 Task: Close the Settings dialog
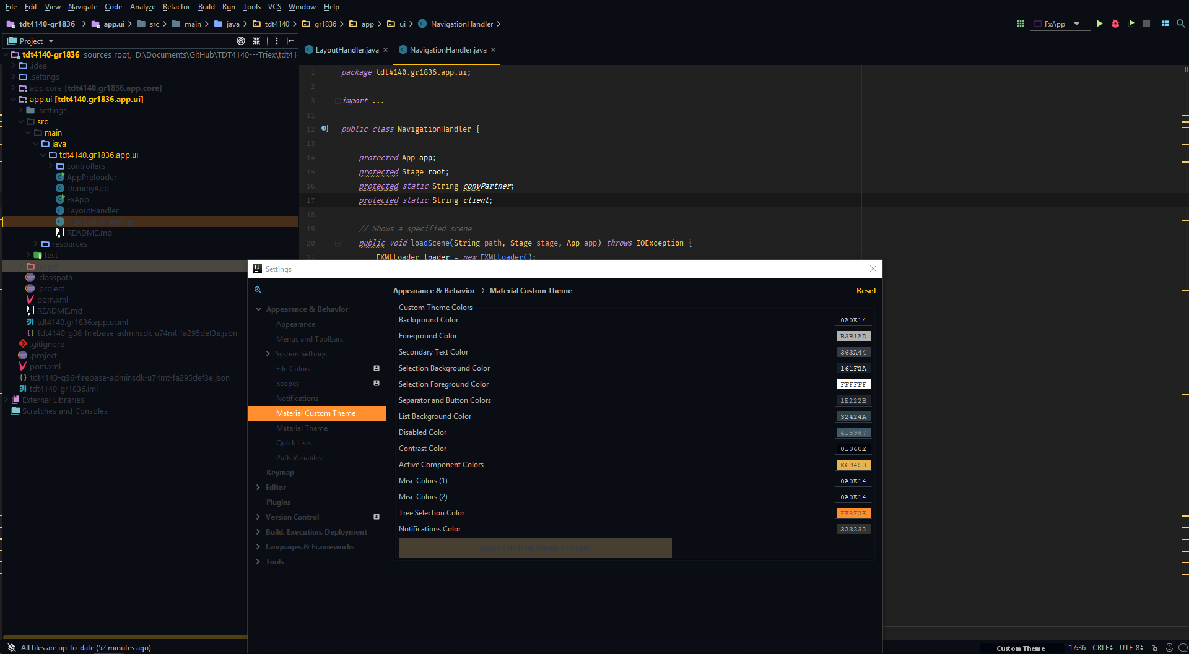[873, 269]
